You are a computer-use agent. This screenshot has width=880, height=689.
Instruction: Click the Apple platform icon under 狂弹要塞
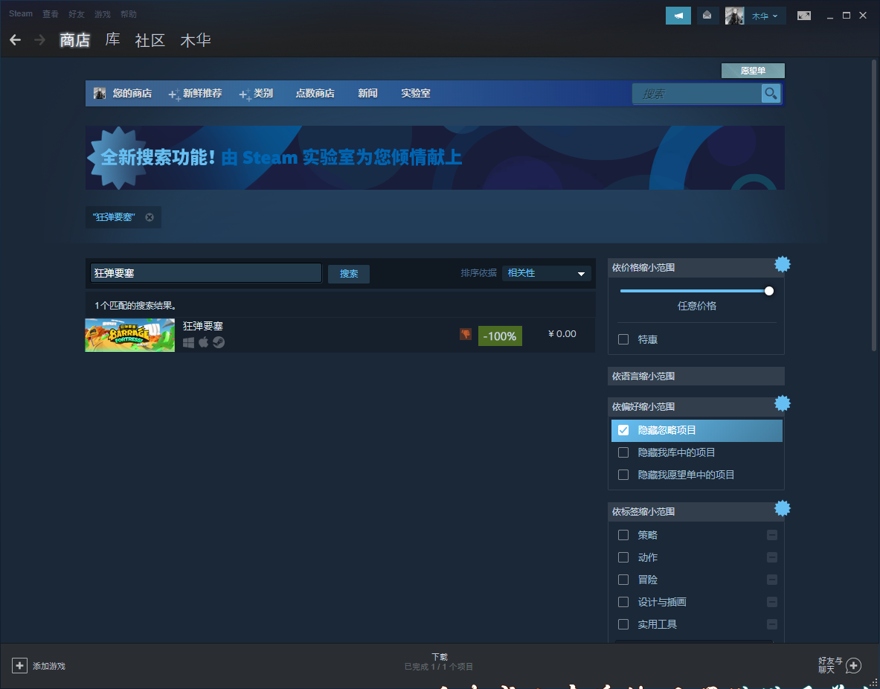tap(203, 342)
